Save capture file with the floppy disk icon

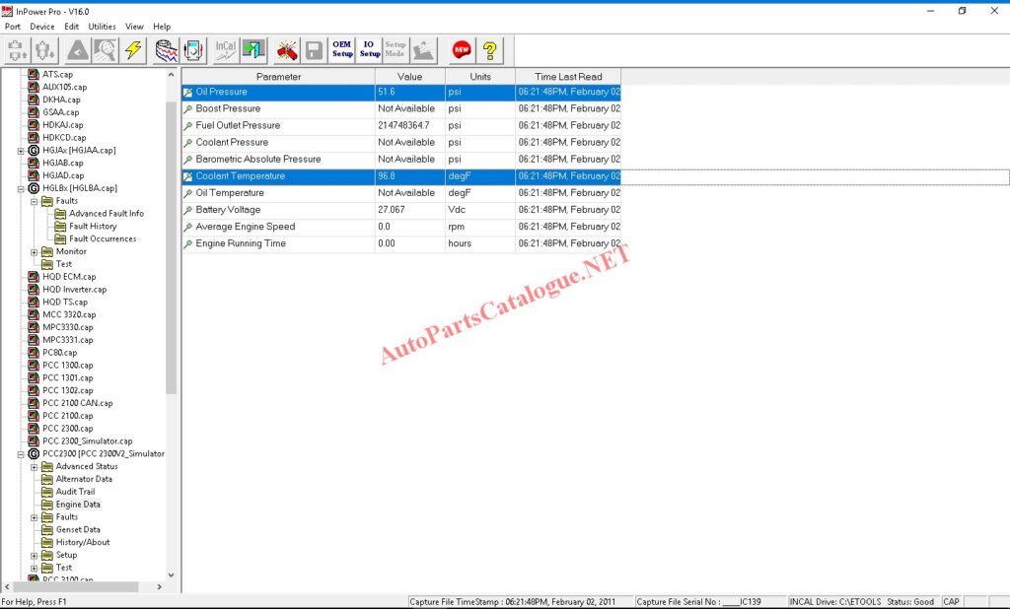tap(313, 48)
